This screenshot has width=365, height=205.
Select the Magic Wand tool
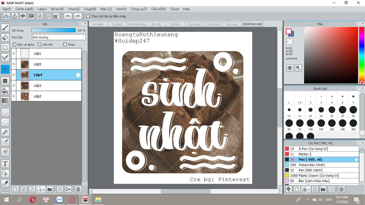5,132
